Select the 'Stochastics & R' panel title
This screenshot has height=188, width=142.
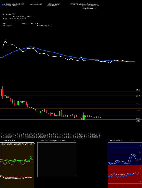tap(116, 141)
